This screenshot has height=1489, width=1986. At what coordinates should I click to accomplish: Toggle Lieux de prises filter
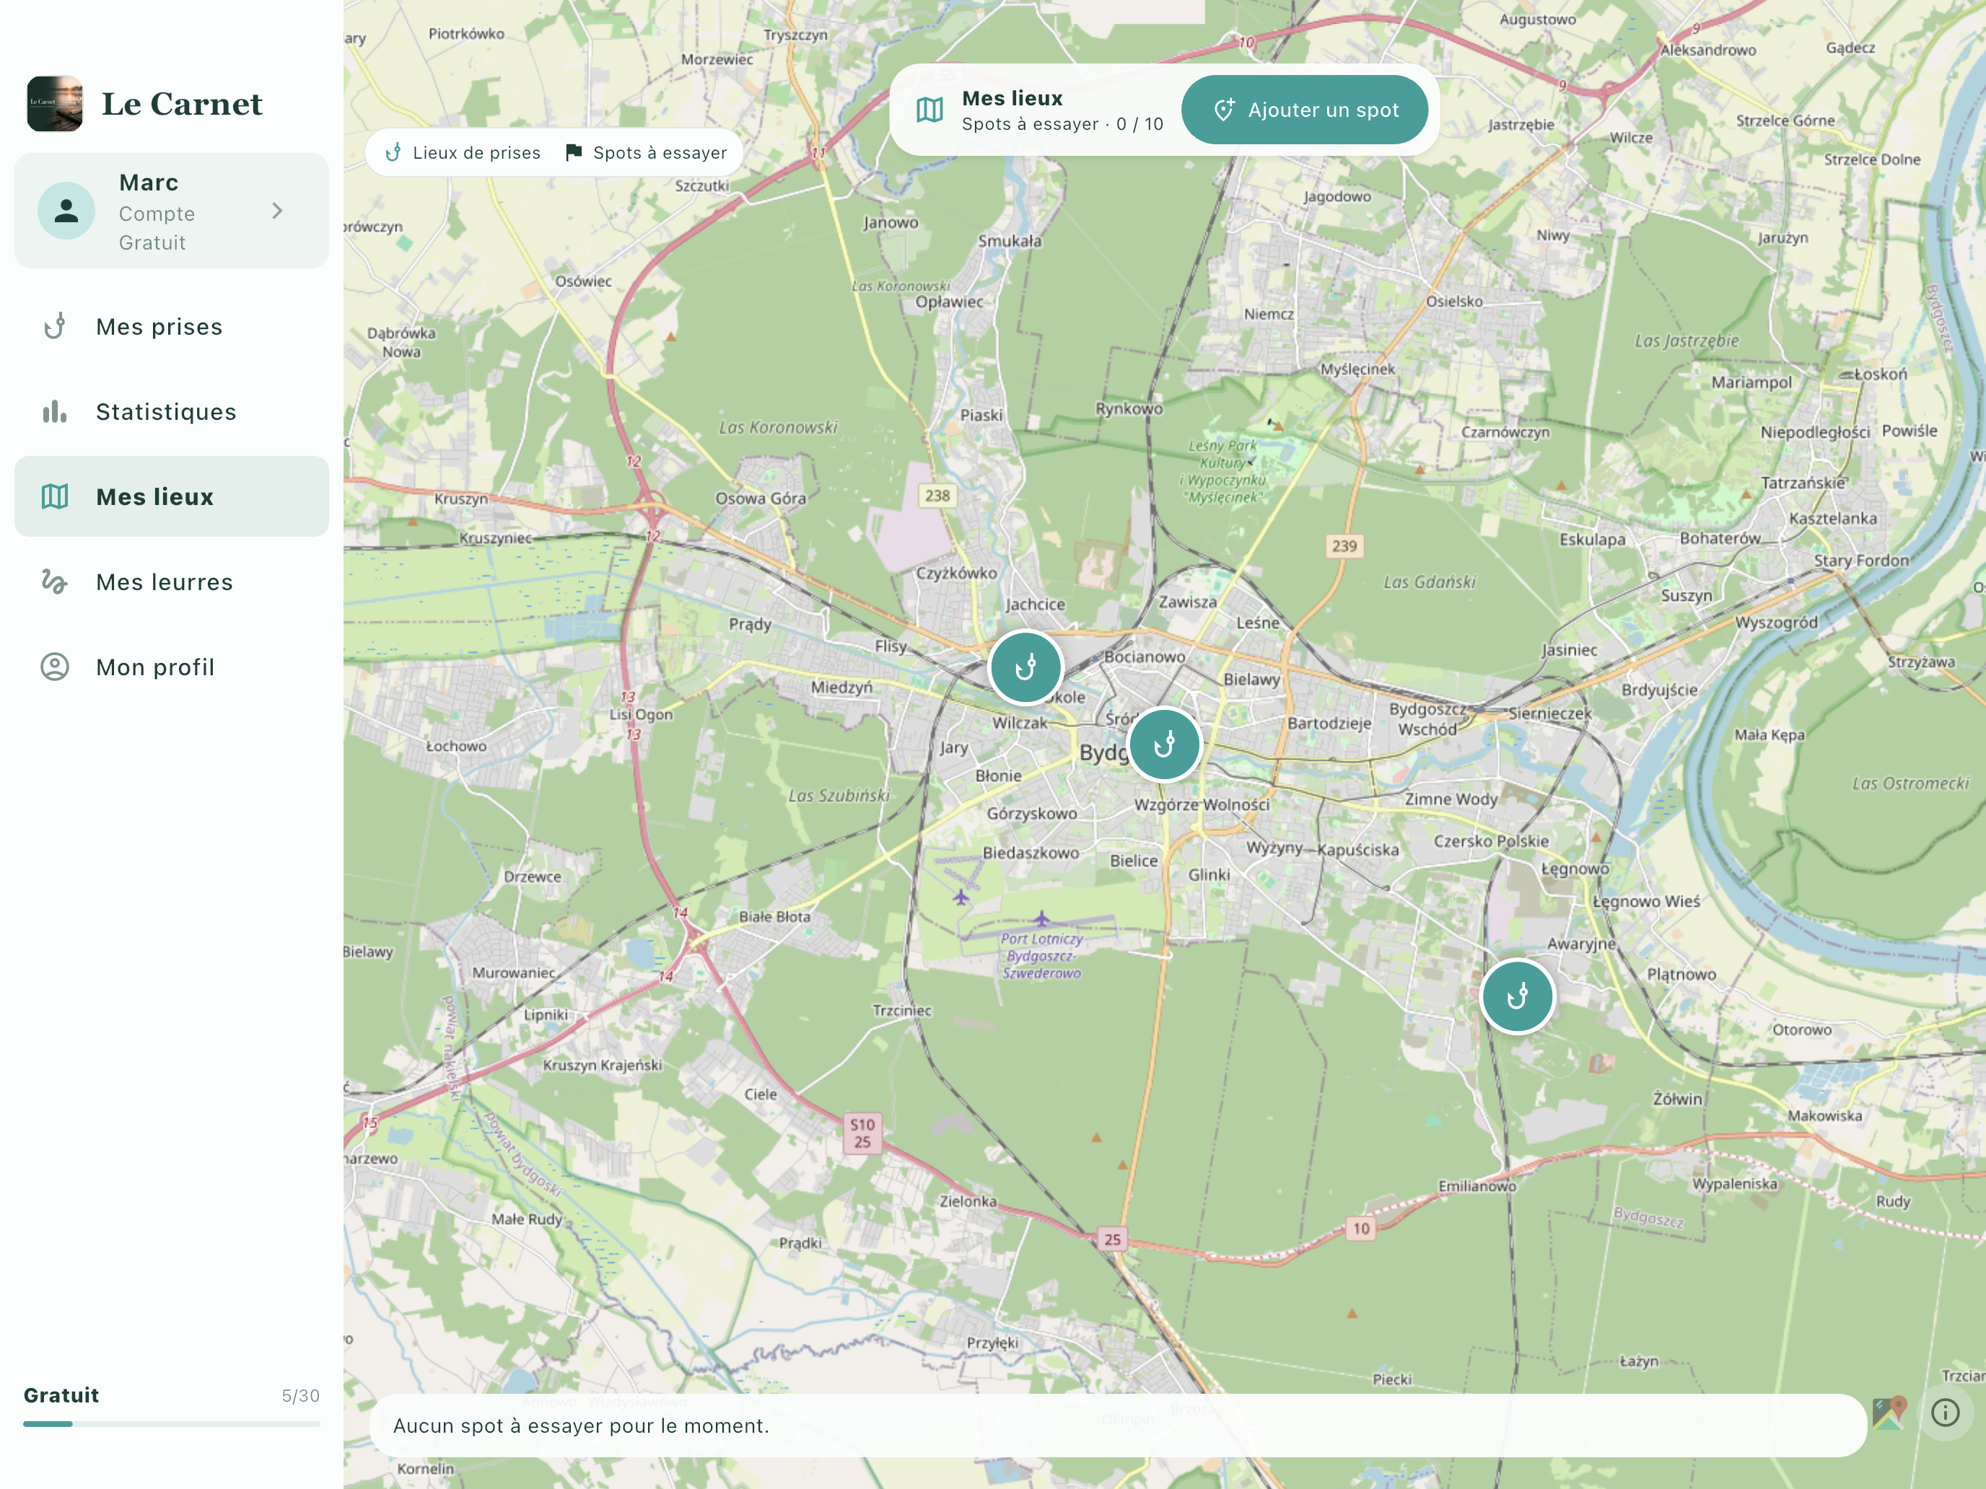463,153
